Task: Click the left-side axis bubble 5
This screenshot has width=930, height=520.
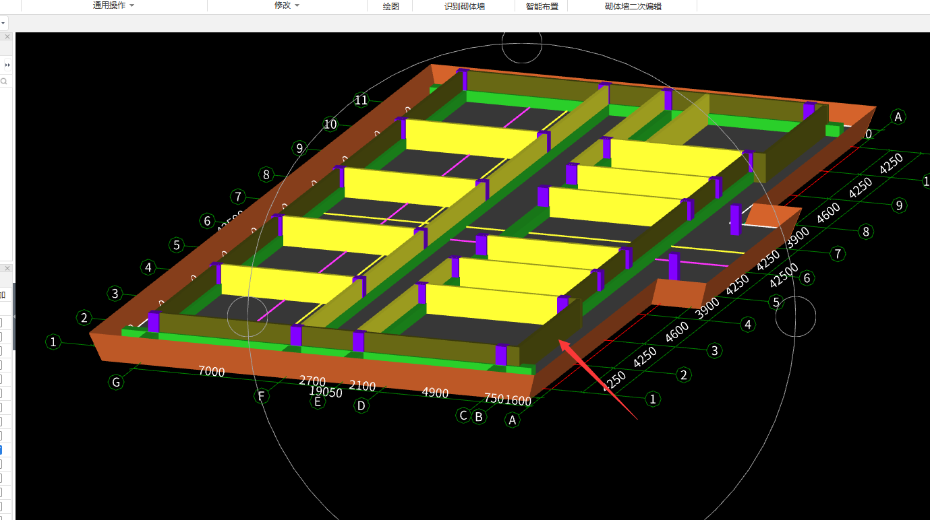Action: pyautogui.click(x=177, y=245)
